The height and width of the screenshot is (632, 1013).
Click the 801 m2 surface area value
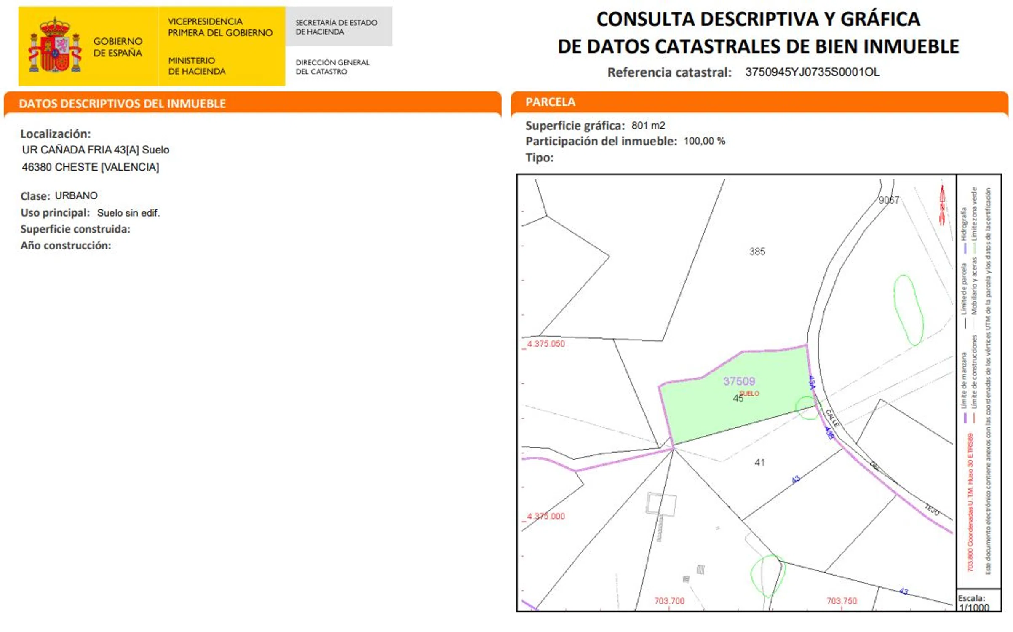pyautogui.click(x=648, y=126)
